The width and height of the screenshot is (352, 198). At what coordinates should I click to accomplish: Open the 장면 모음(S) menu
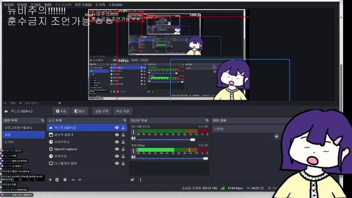[x=83, y=5]
